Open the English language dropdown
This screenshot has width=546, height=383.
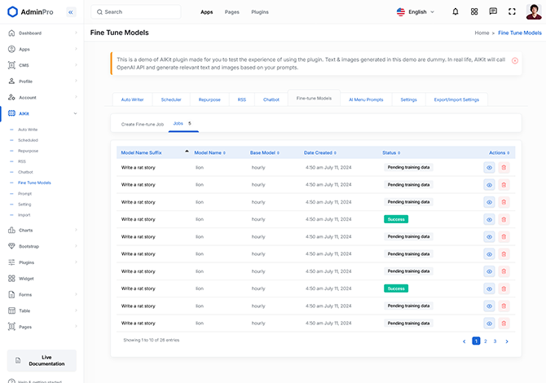pos(416,12)
